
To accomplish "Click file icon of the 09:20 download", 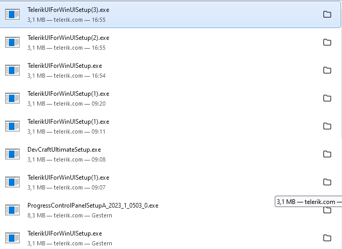I will coord(12,98).
